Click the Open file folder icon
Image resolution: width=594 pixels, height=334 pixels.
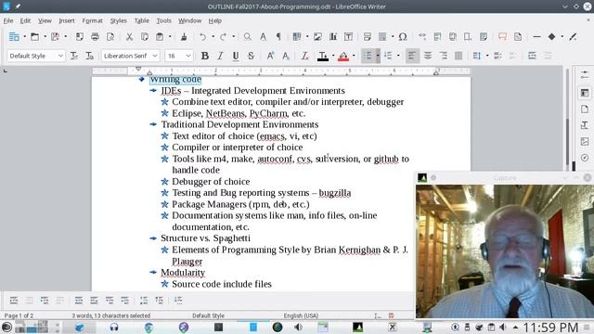click(35, 37)
